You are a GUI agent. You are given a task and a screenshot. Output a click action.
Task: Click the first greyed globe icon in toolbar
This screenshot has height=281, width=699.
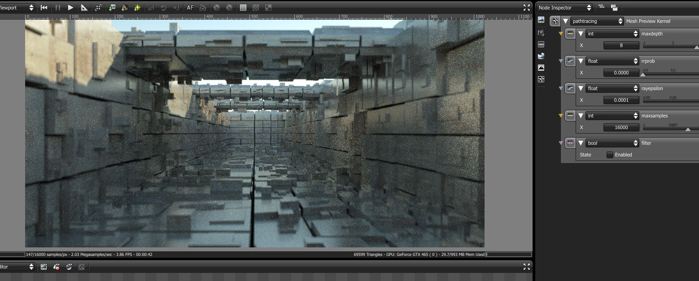(217, 8)
